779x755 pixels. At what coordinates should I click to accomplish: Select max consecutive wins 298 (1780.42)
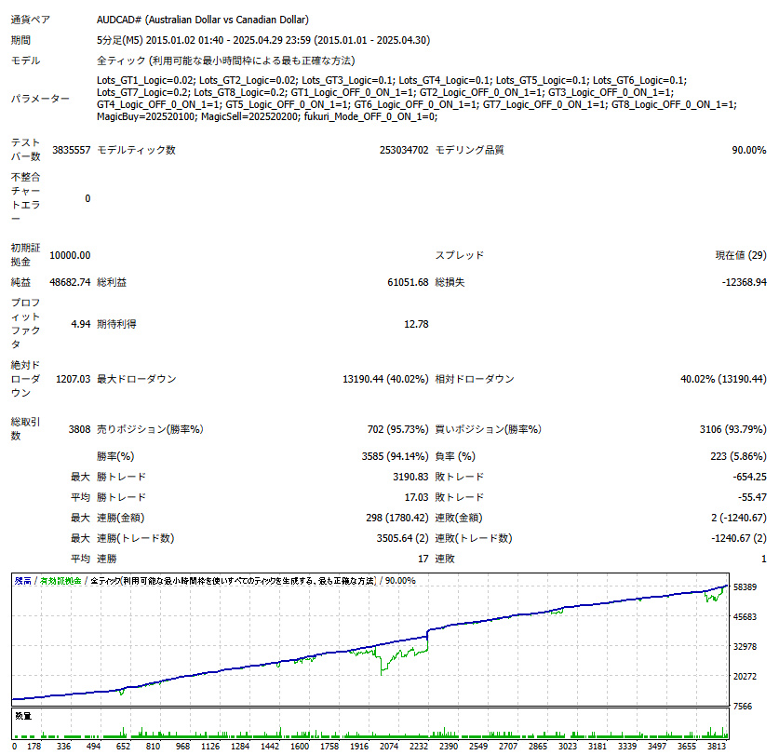coord(397,518)
